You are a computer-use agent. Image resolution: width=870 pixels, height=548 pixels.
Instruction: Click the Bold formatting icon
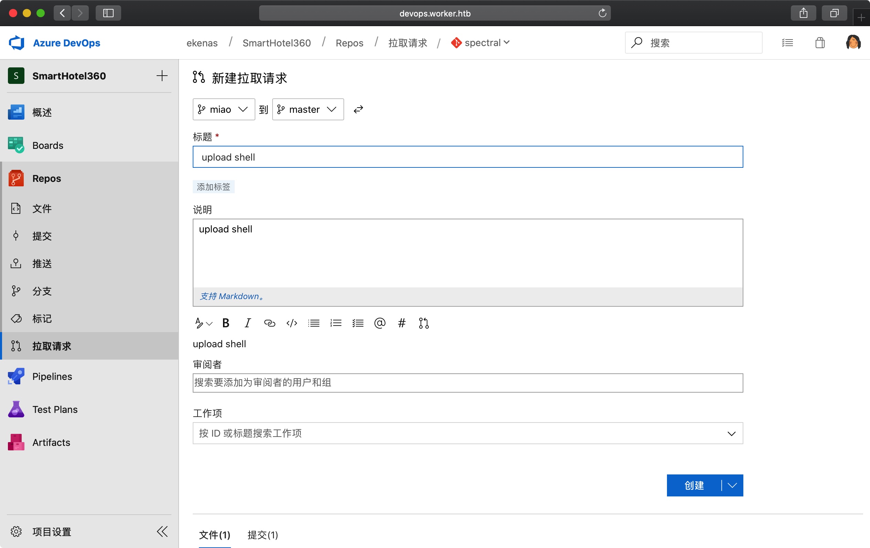point(226,323)
